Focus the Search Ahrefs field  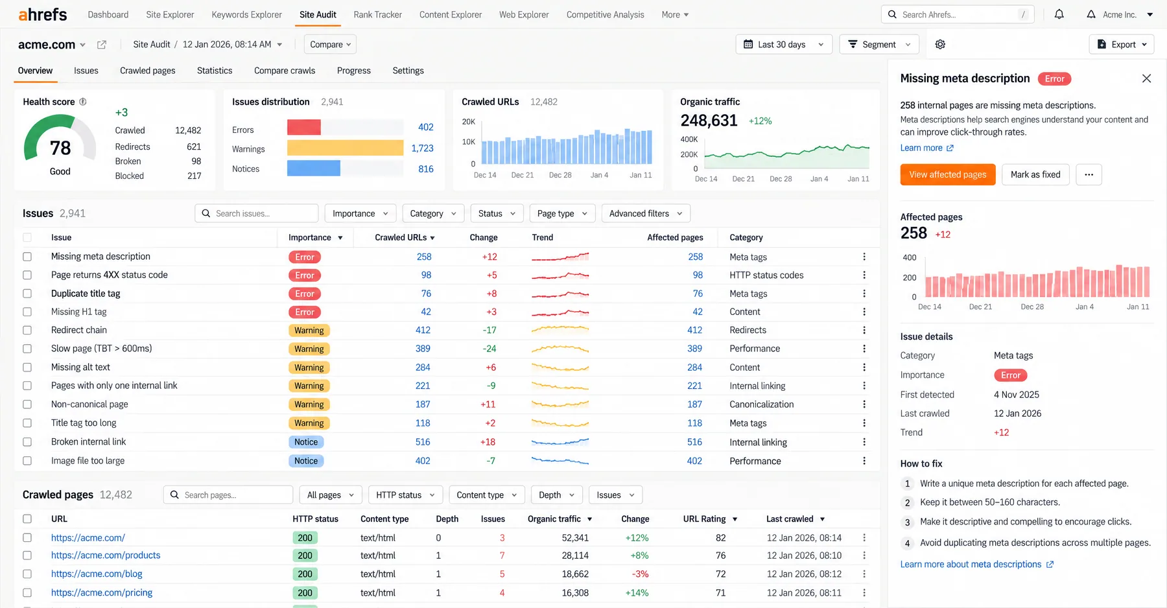click(958, 14)
